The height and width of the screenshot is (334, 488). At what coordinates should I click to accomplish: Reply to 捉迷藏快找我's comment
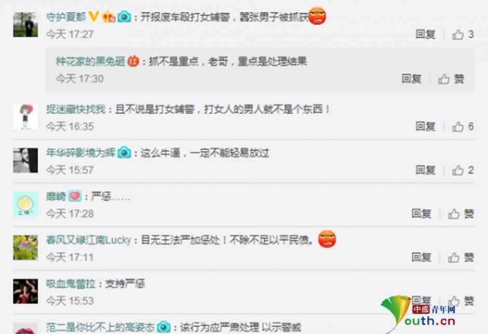coord(426,127)
